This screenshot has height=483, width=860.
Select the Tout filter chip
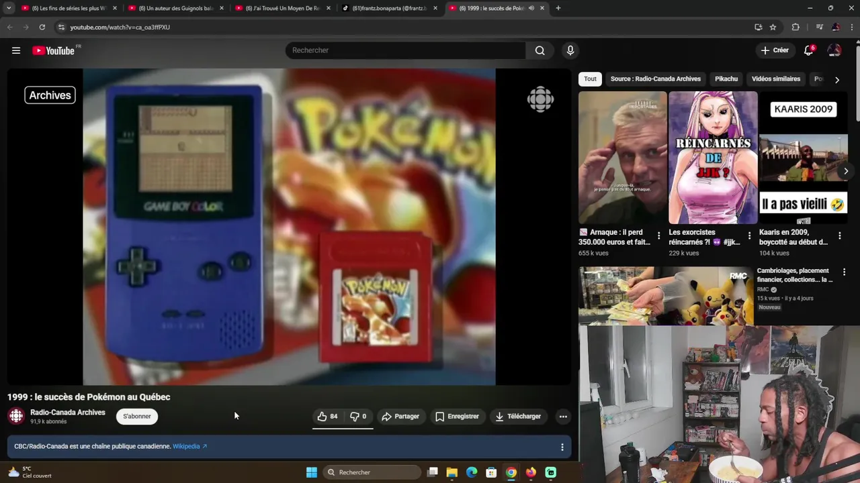590,79
